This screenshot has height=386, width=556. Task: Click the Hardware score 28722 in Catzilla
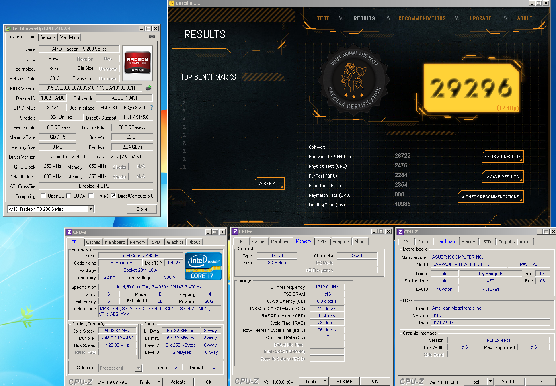(x=402, y=156)
